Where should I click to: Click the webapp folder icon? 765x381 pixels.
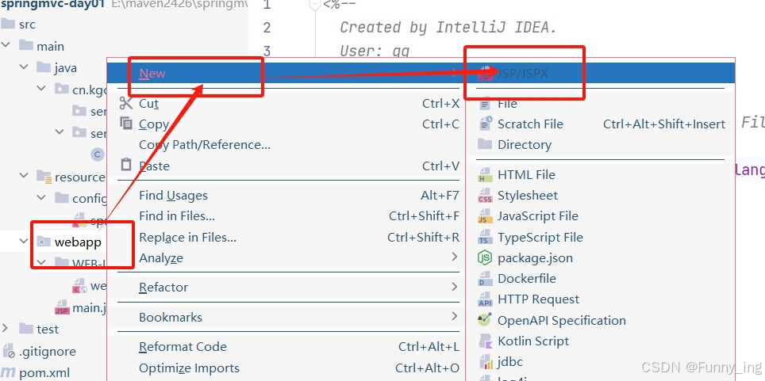pyautogui.click(x=44, y=242)
